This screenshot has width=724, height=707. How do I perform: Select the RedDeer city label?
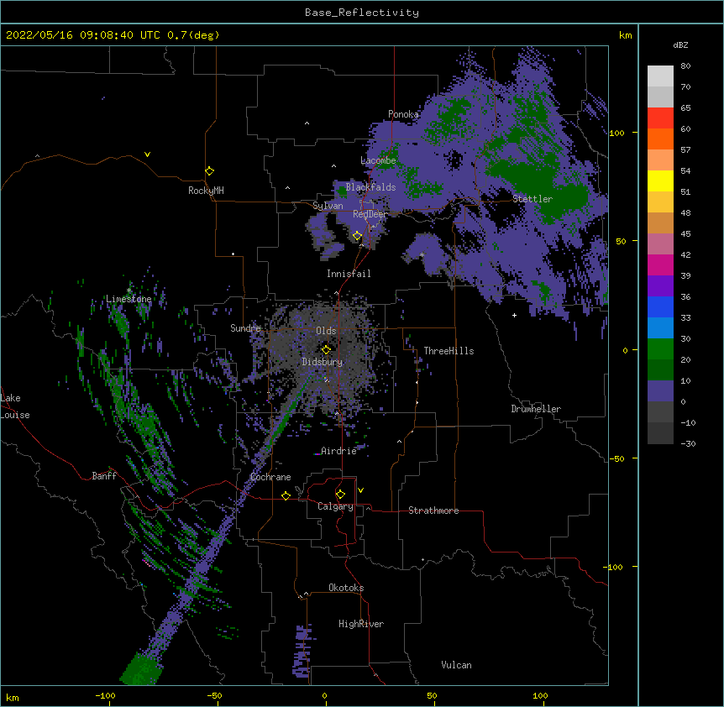[x=370, y=214]
